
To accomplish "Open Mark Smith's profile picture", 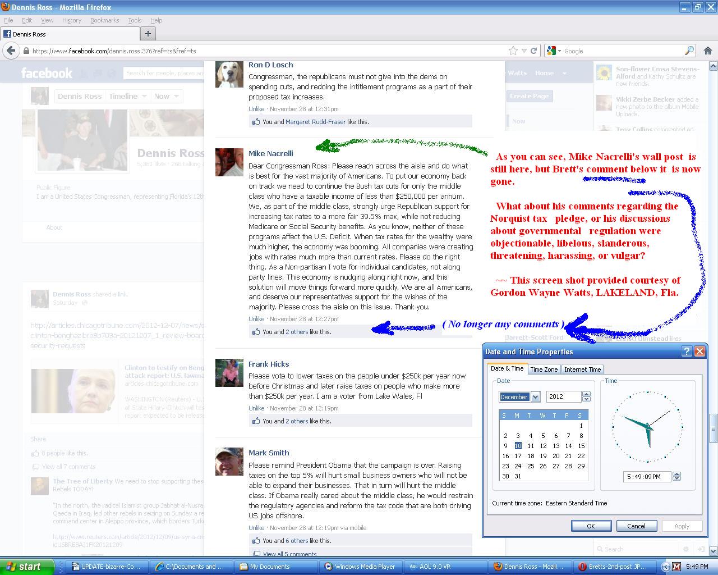I will pos(229,462).
